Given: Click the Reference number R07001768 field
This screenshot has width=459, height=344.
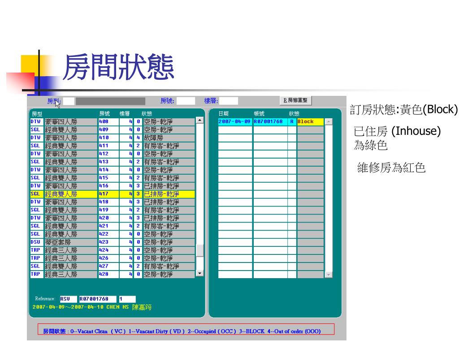Looking at the screenshot, I should (97, 299).
